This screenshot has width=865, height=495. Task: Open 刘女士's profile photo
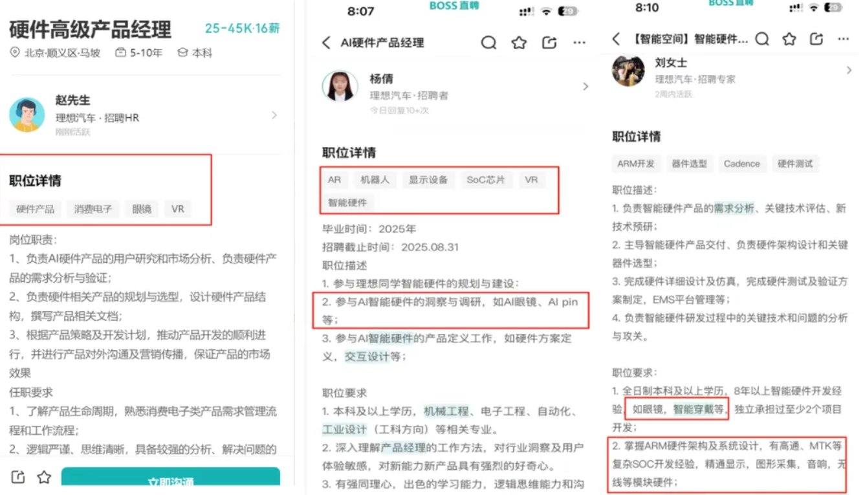point(628,71)
